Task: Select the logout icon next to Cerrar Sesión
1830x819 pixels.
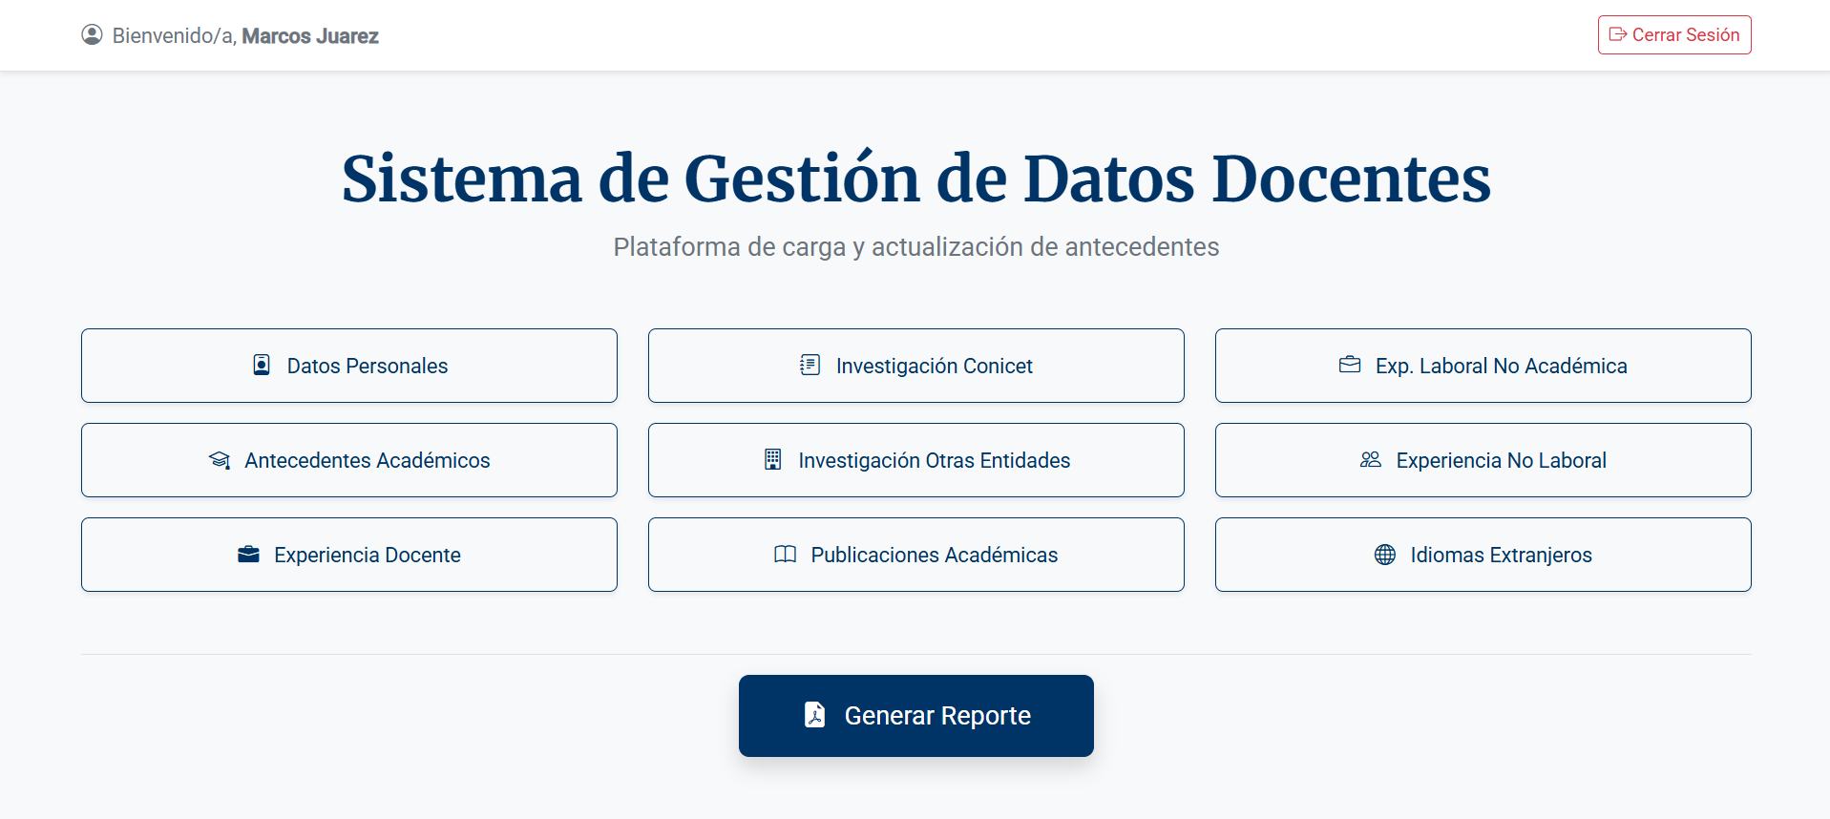Action: click(x=1618, y=33)
